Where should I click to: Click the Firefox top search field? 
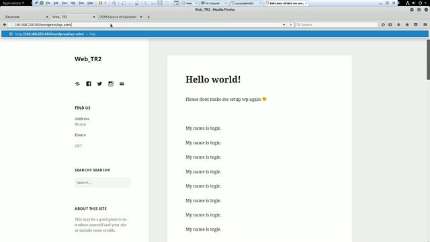click(337, 25)
